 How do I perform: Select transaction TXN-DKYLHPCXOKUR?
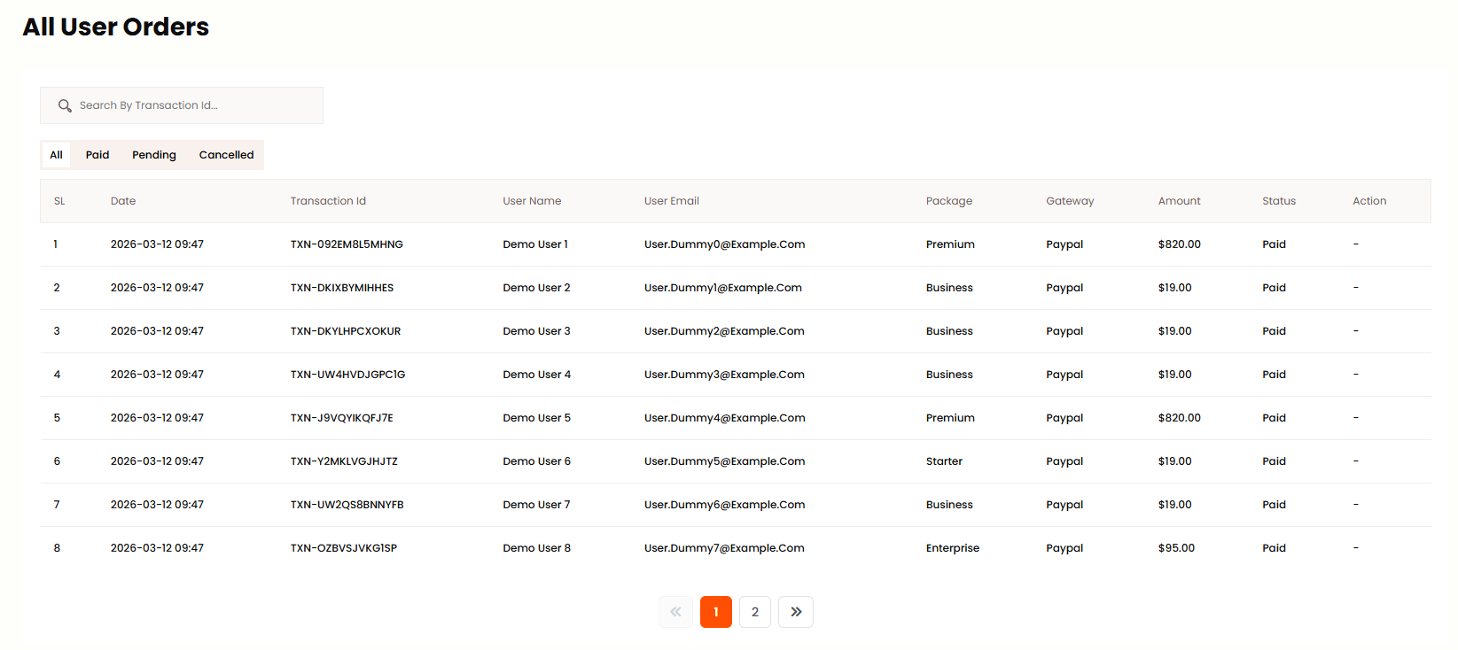(346, 331)
